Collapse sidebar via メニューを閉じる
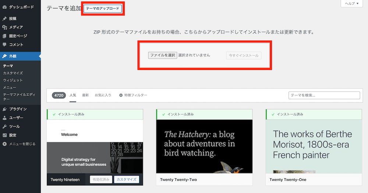 pos(20,144)
